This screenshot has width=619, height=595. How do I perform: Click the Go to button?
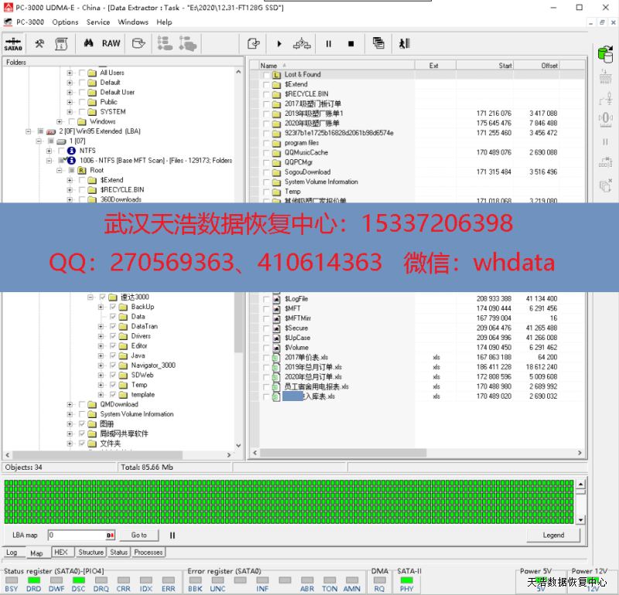(x=139, y=535)
